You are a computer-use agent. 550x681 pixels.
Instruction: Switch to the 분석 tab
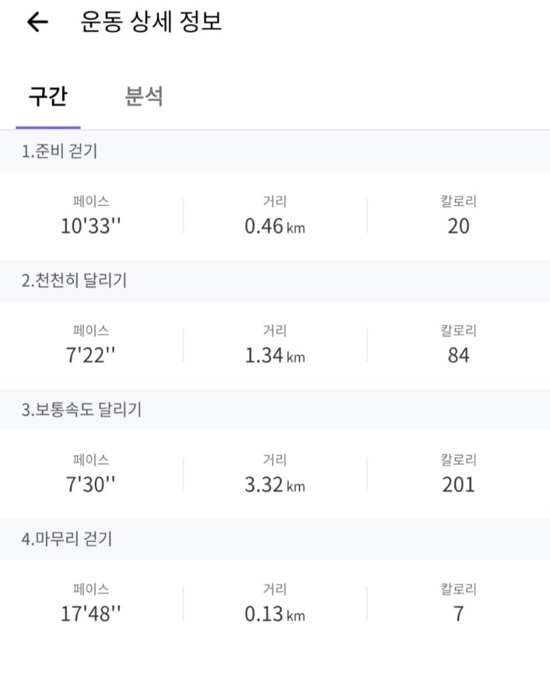click(144, 96)
